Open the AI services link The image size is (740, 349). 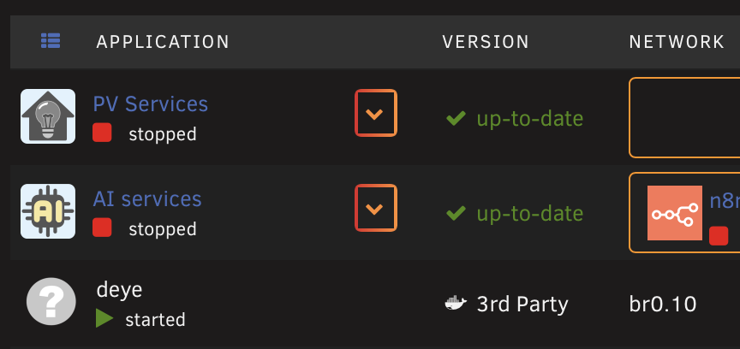(147, 199)
